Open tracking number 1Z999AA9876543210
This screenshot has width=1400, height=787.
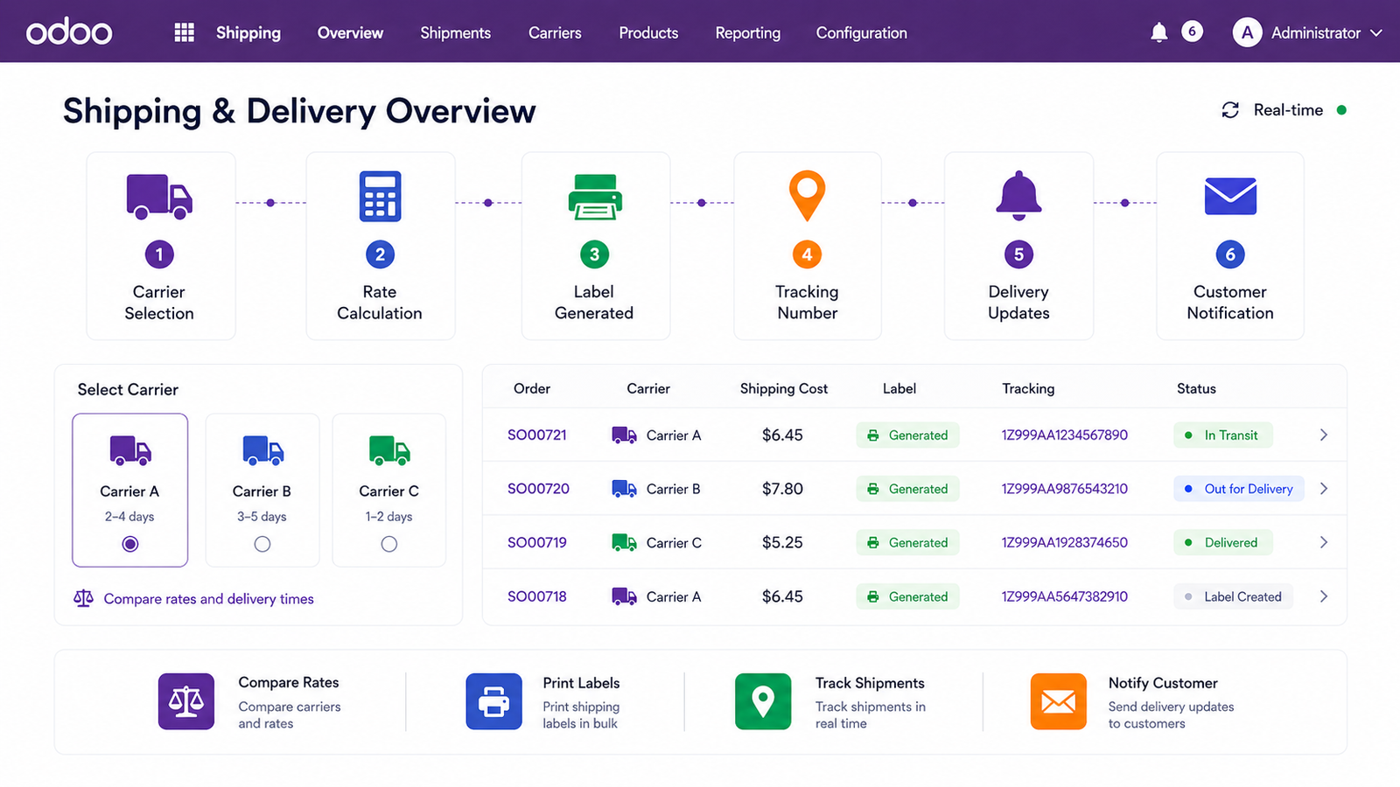(1065, 489)
